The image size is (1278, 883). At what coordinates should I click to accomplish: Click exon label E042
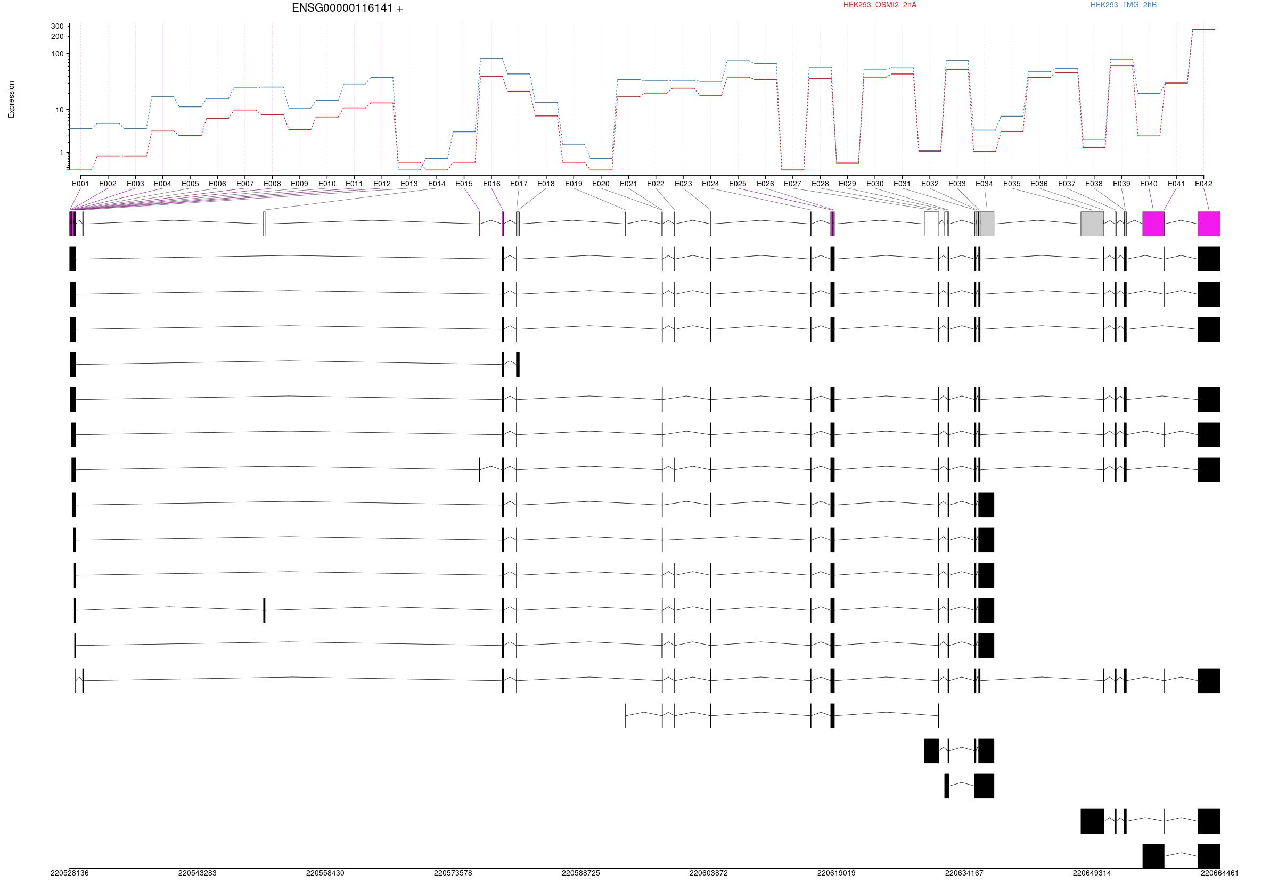(x=1203, y=184)
